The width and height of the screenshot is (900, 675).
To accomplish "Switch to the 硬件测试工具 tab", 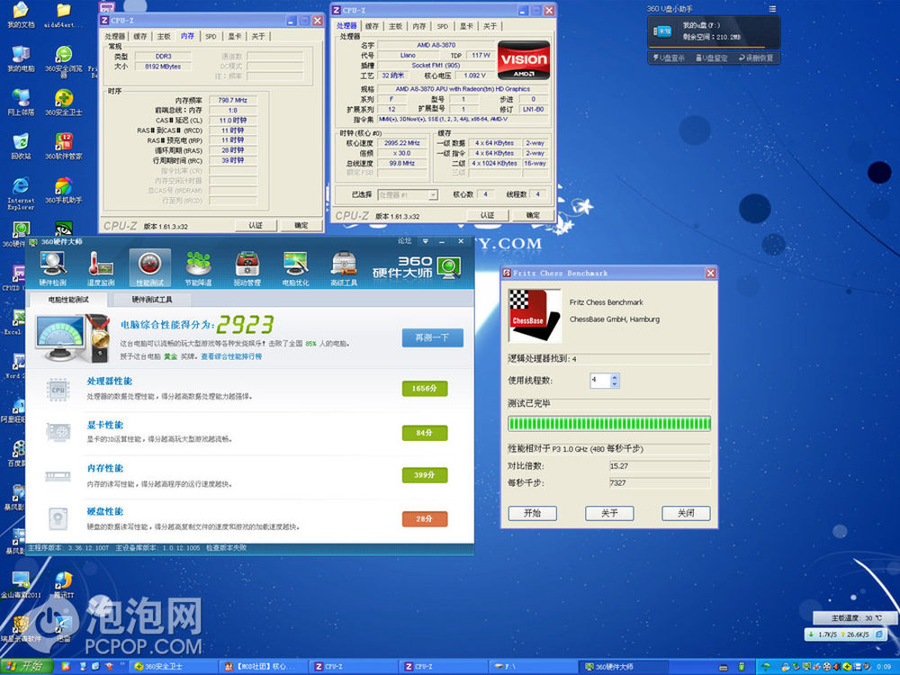I will point(152,300).
